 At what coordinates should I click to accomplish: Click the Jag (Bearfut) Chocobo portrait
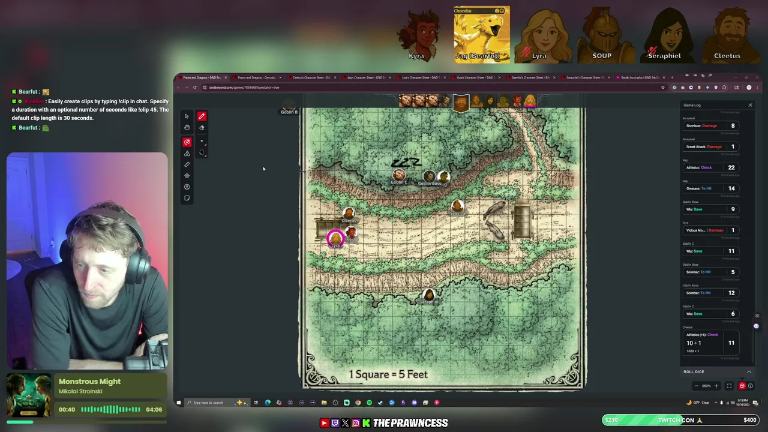click(482, 34)
